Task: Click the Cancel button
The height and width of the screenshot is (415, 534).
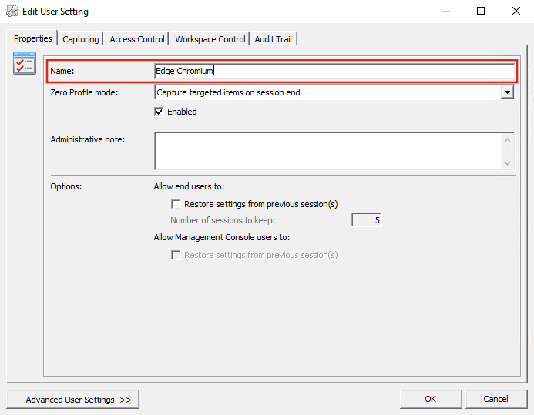Action: coord(495,399)
